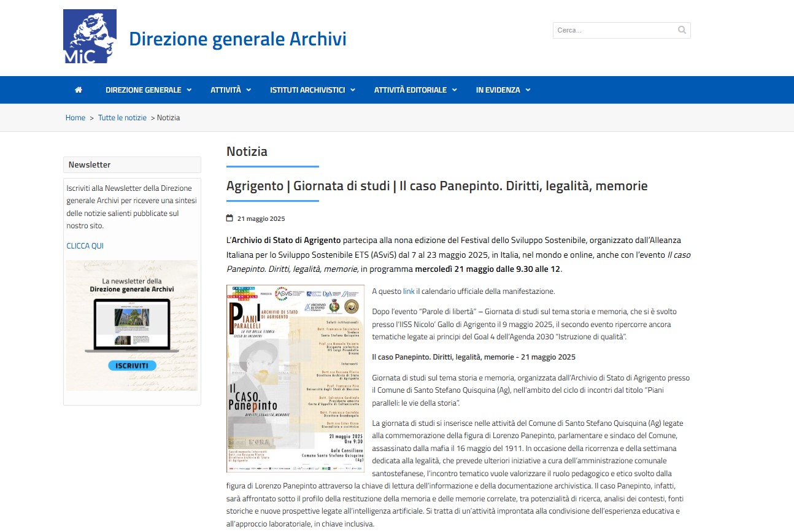Open the In Evidenza menu
794x532 pixels.
503,90
